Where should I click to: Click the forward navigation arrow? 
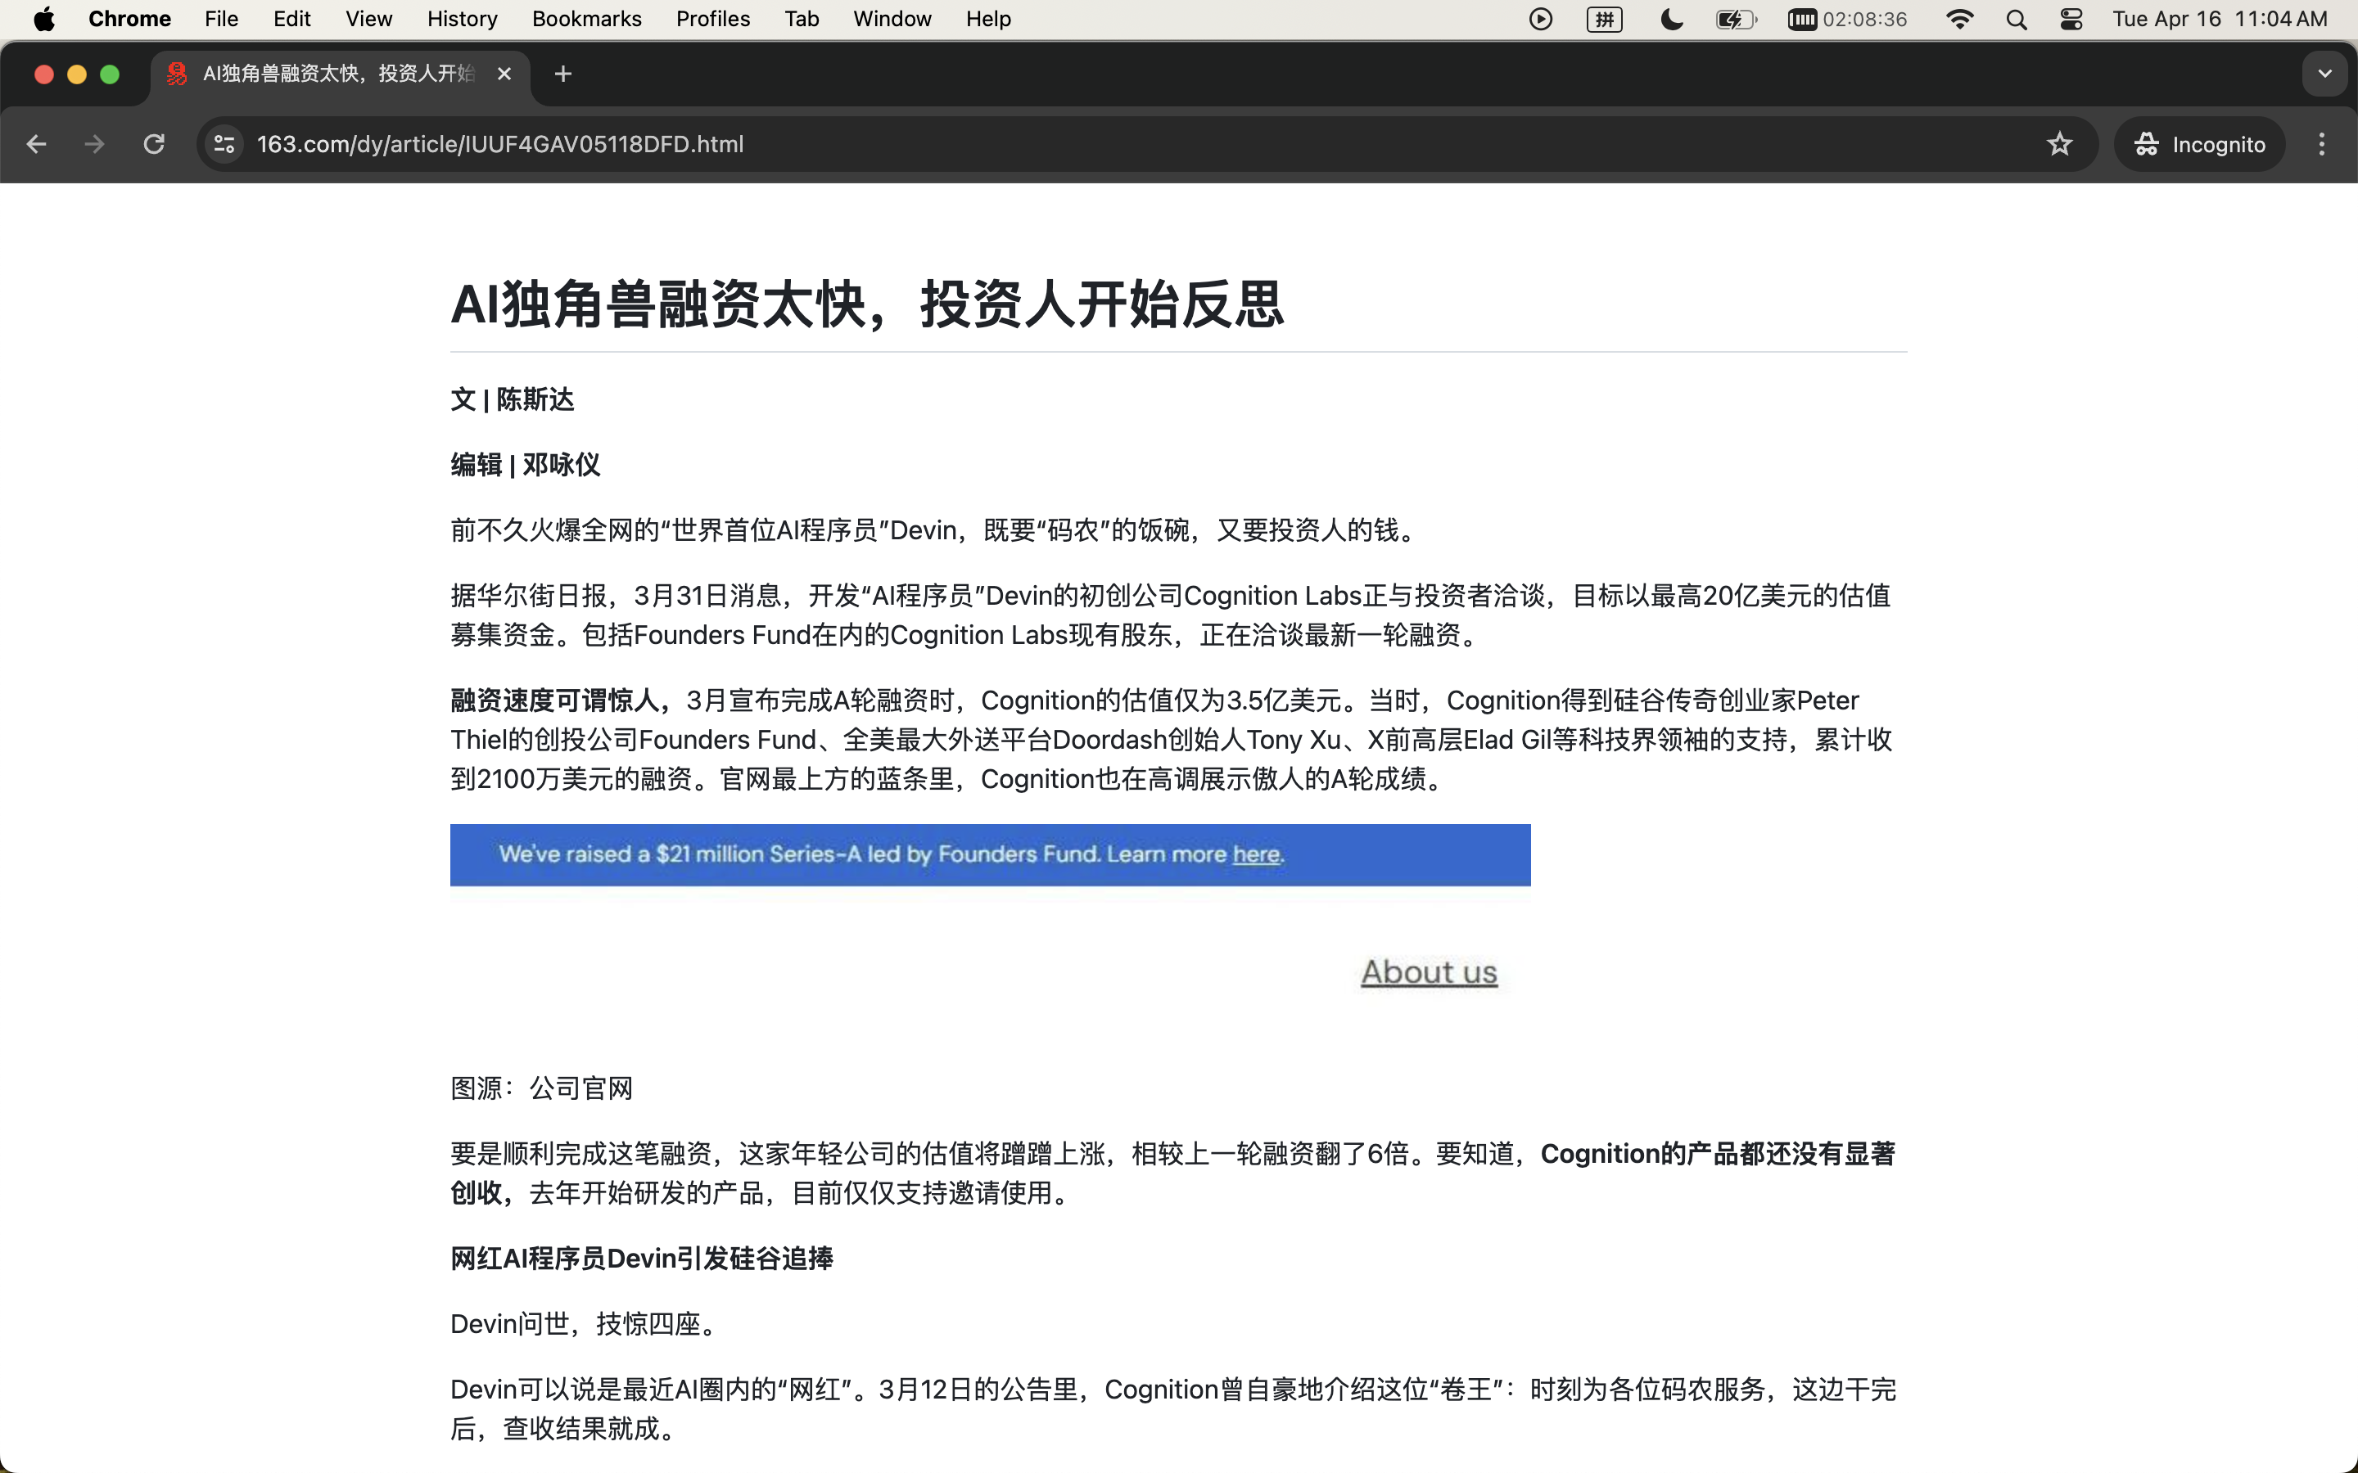pyautogui.click(x=94, y=144)
